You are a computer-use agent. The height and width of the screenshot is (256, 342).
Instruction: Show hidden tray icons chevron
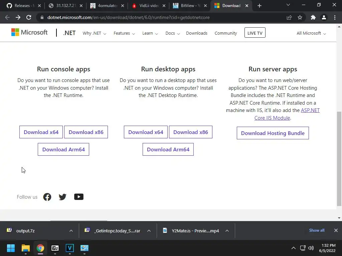[294, 248]
